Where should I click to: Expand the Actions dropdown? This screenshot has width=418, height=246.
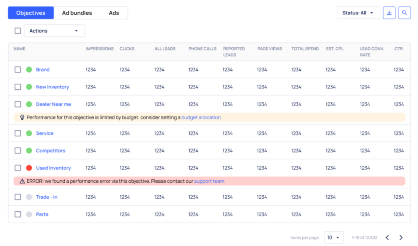click(54, 31)
